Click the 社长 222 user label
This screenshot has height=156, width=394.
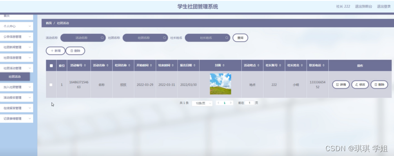[343, 6]
